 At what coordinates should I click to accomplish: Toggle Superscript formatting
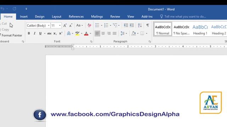[x=61, y=34]
